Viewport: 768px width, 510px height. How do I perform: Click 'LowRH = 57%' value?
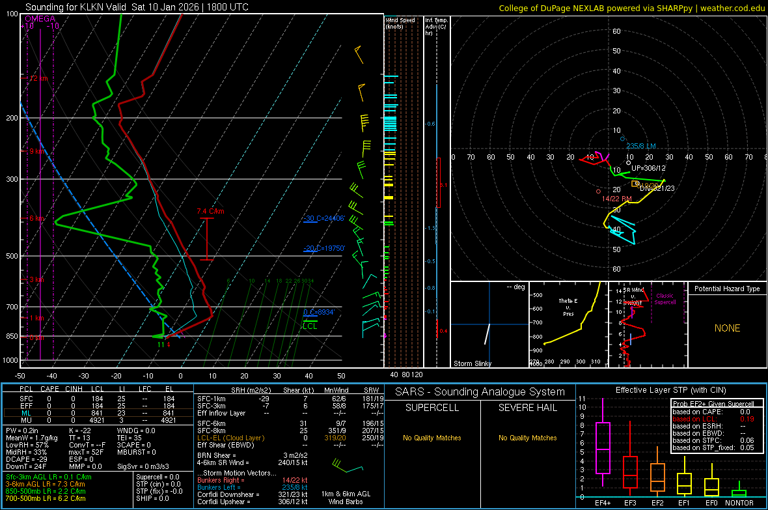pyautogui.click(x=27, y=445)
